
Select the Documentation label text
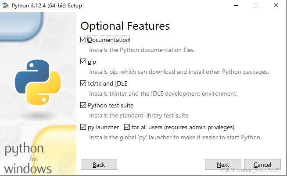[x=108, y=40]
